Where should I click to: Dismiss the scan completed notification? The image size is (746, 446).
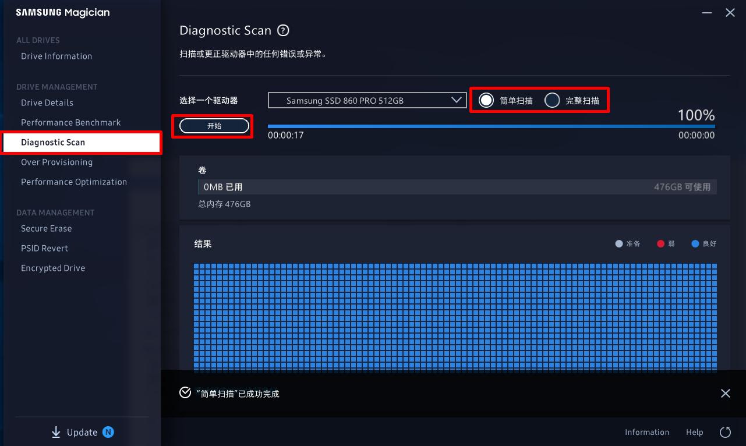pyautogui.click(x=725, y=394)
